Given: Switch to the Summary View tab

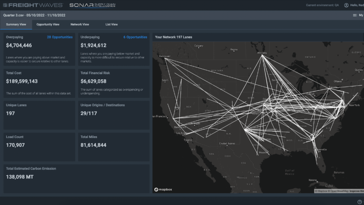Looking at the screenshot, I should click(x=16, y=24).
